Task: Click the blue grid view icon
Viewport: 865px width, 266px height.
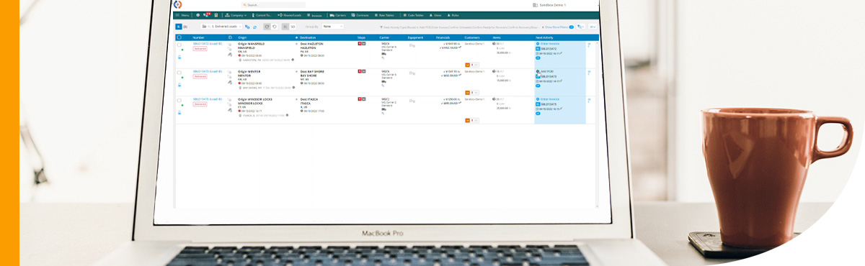Action: (179, 27)
